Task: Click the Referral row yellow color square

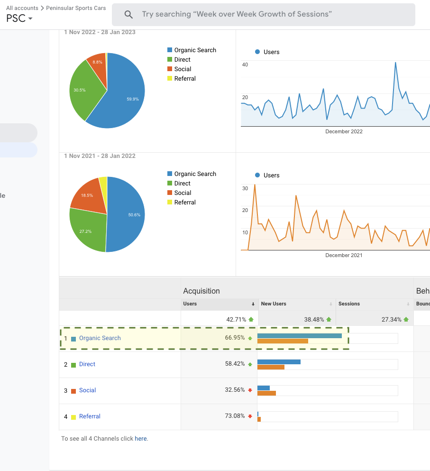Action: point(73,417)
